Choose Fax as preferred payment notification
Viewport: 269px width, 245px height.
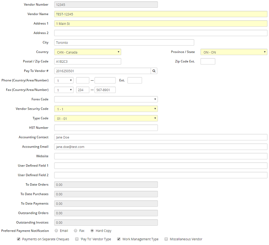pyautogui.click(x=76, y=231)
